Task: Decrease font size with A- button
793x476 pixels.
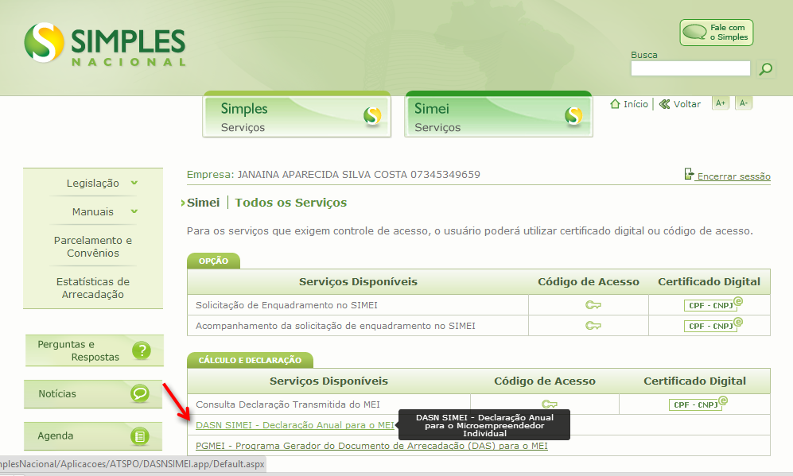Action: tap(744, 103)
